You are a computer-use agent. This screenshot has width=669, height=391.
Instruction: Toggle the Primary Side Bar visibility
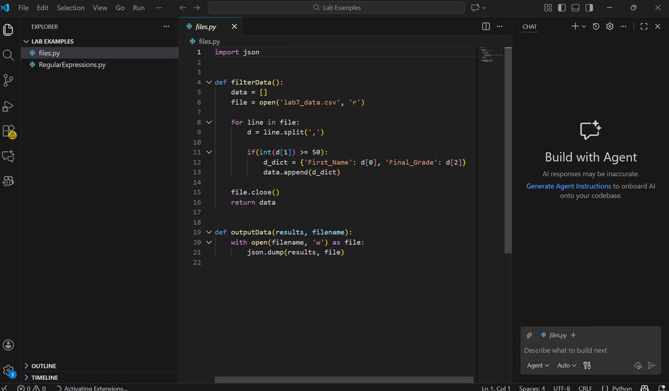click(x=561, y=7)
